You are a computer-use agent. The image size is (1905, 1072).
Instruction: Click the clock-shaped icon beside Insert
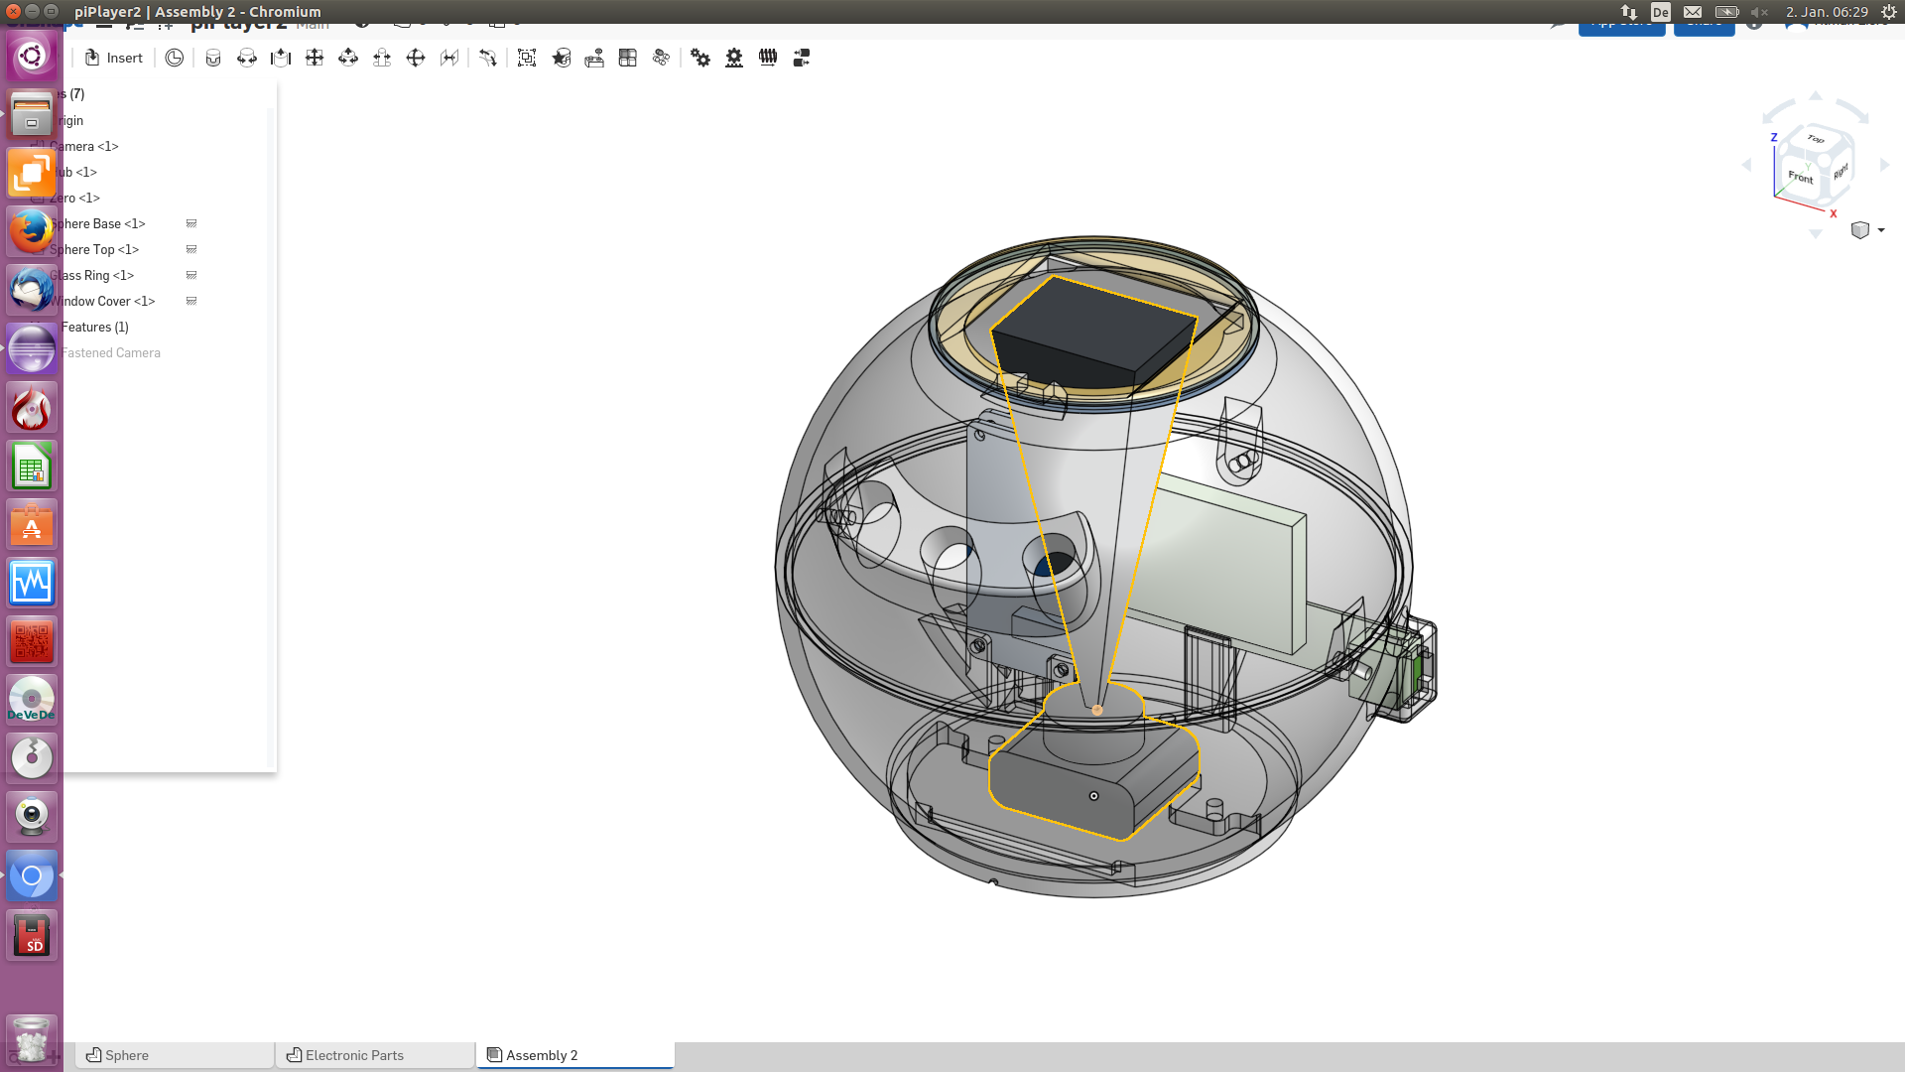click(175, 58)
